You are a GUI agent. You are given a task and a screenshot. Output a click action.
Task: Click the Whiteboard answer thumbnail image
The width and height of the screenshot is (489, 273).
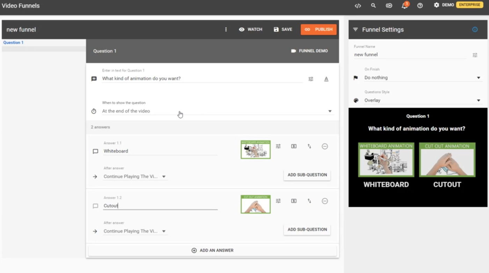point(255,149)
